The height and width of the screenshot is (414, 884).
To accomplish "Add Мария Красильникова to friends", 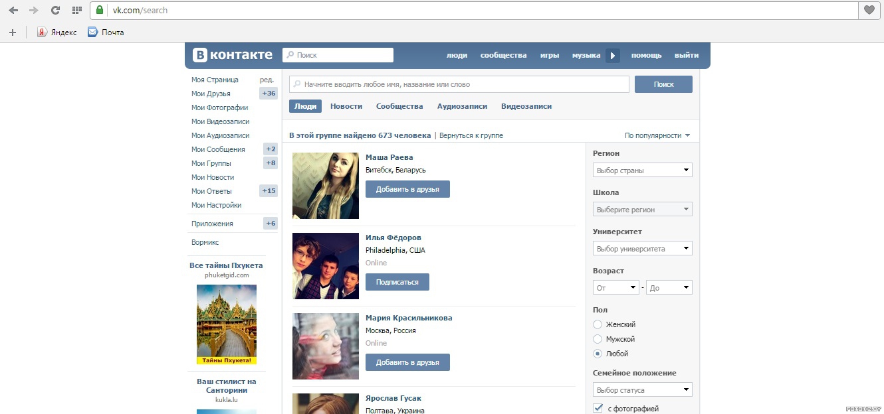I will (x=407, y=362).
